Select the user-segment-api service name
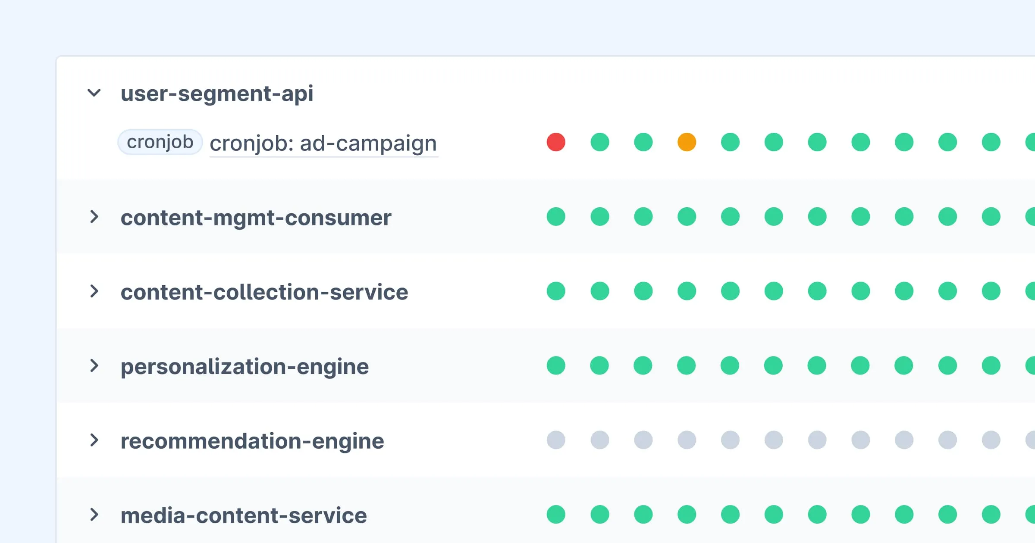 click(x=217, y=94)
